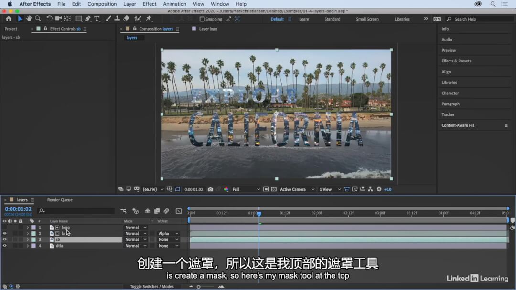
Task: Hide the la layer with its eye icon
Action: [5, 234]
